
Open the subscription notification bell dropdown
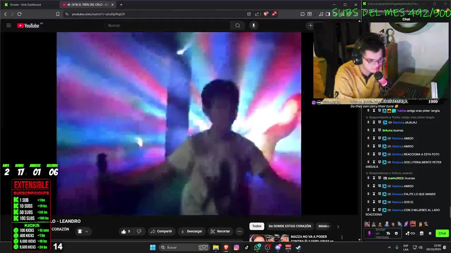pyautogui.click(x=83, y=231)
